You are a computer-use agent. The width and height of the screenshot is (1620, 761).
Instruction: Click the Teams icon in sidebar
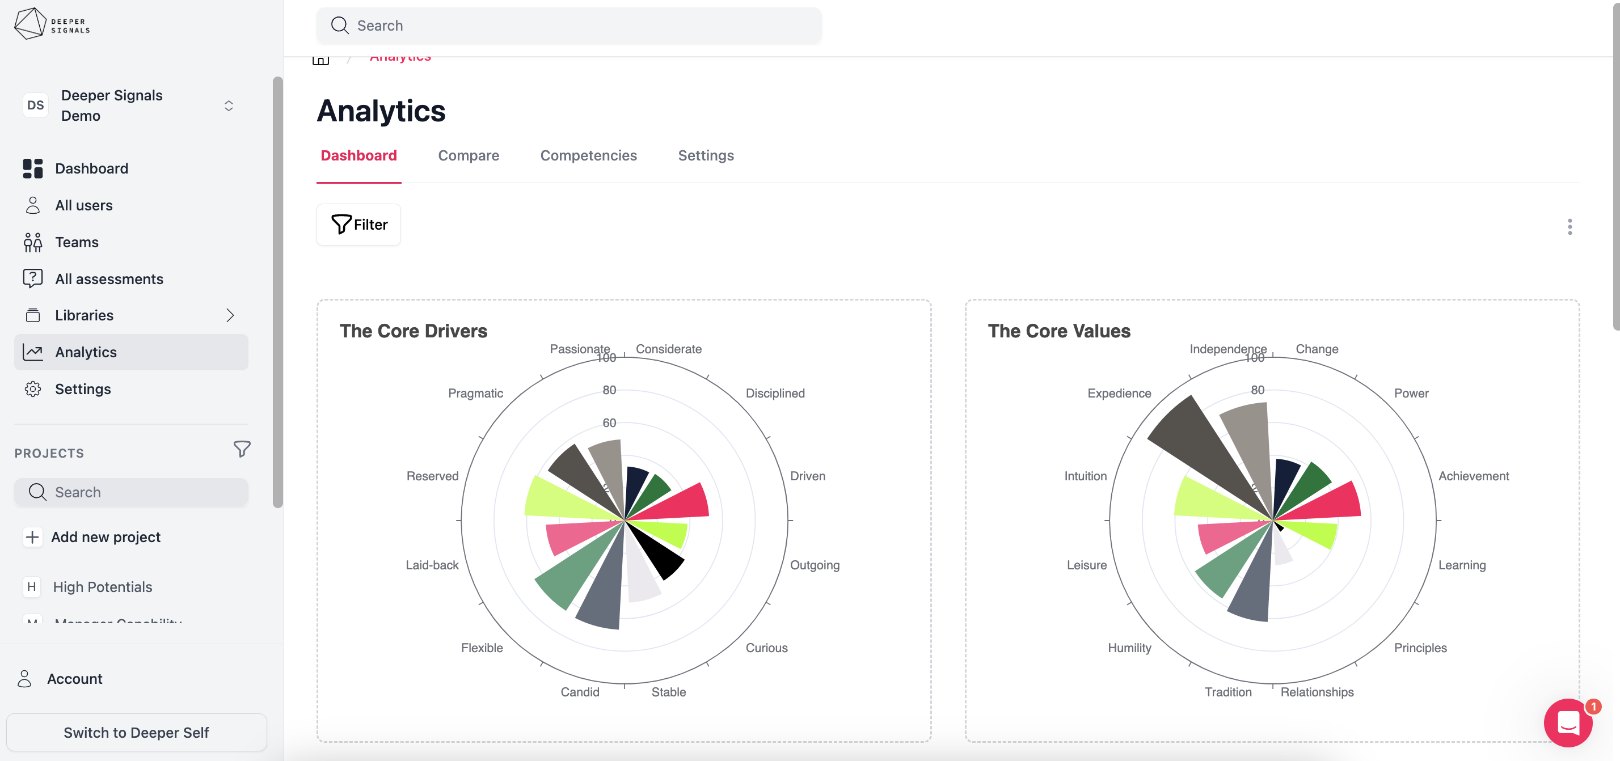pos(32,242)
